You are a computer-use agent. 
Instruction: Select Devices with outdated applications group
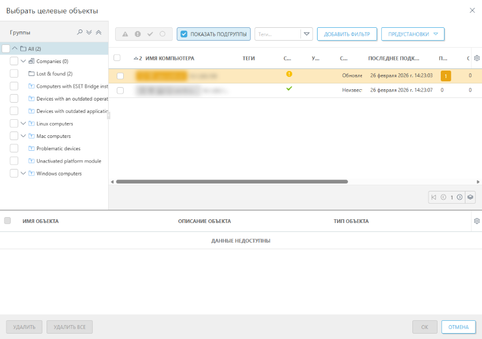click(72, 111)
